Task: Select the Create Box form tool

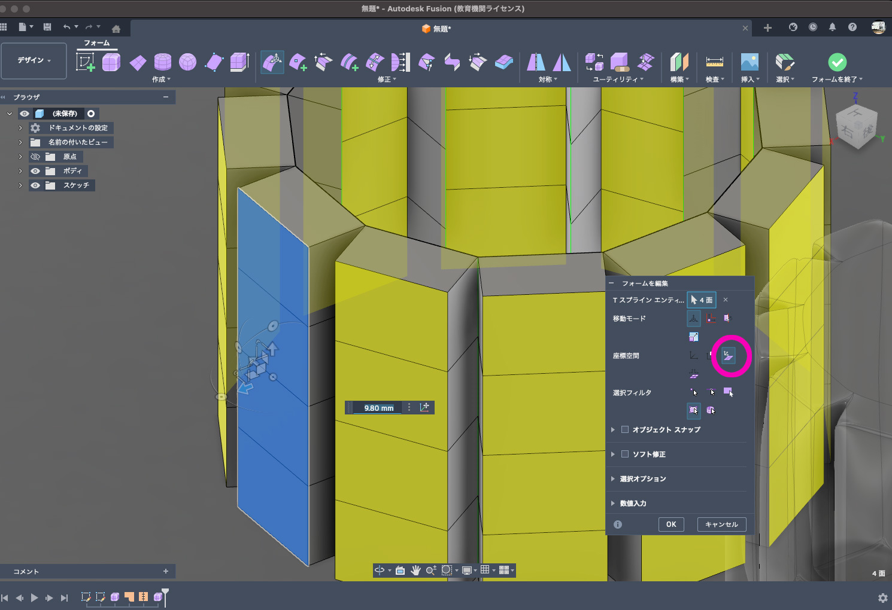Action: click(111, 62)
